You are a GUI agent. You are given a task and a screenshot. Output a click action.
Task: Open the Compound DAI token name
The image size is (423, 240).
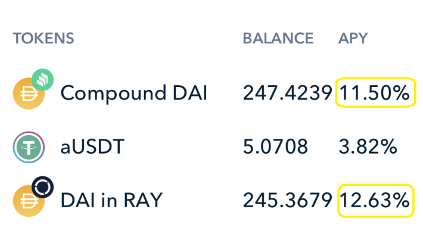tap(134, 93)
